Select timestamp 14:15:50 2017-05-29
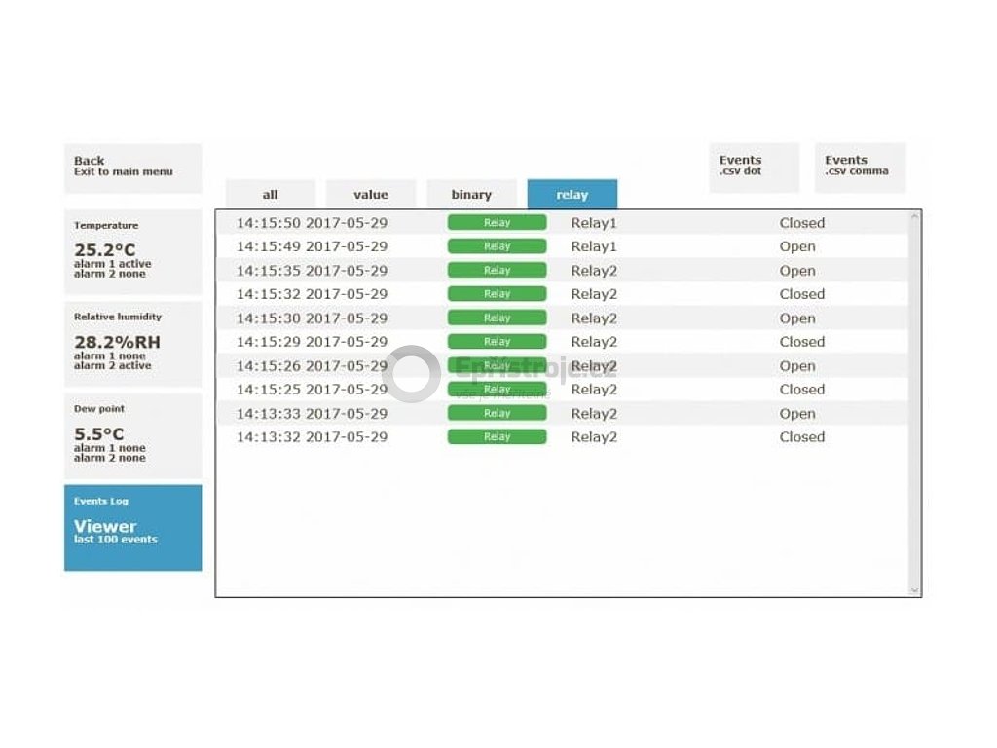The height and width of the screenshot is (748, 997). click(x=312, y=223)
